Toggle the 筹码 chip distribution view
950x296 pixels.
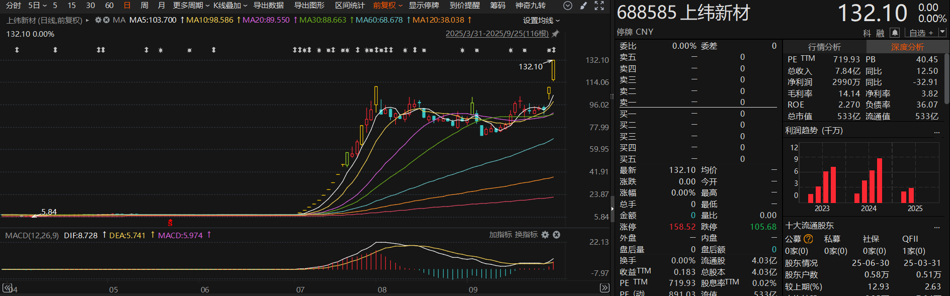497,6
